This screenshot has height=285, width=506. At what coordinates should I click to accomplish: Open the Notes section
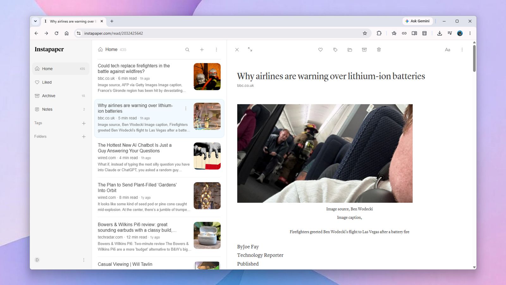point(61,109)
